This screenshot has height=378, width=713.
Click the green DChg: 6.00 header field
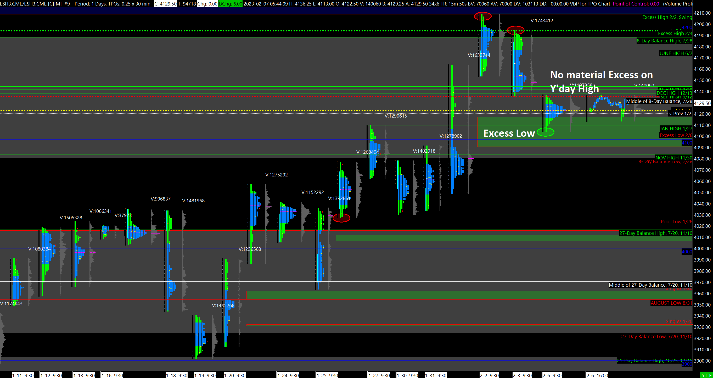click(230, 4)
